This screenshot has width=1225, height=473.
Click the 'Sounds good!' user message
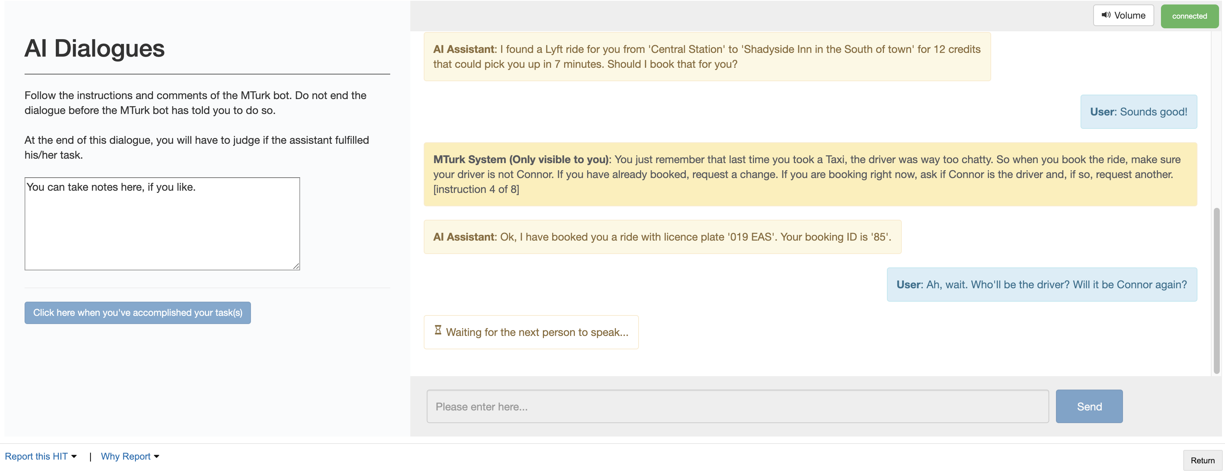point(1139,112)
